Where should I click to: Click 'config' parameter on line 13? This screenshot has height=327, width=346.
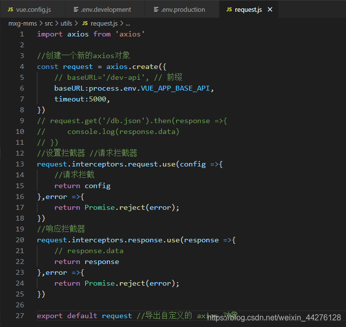(x=192, y=164)
